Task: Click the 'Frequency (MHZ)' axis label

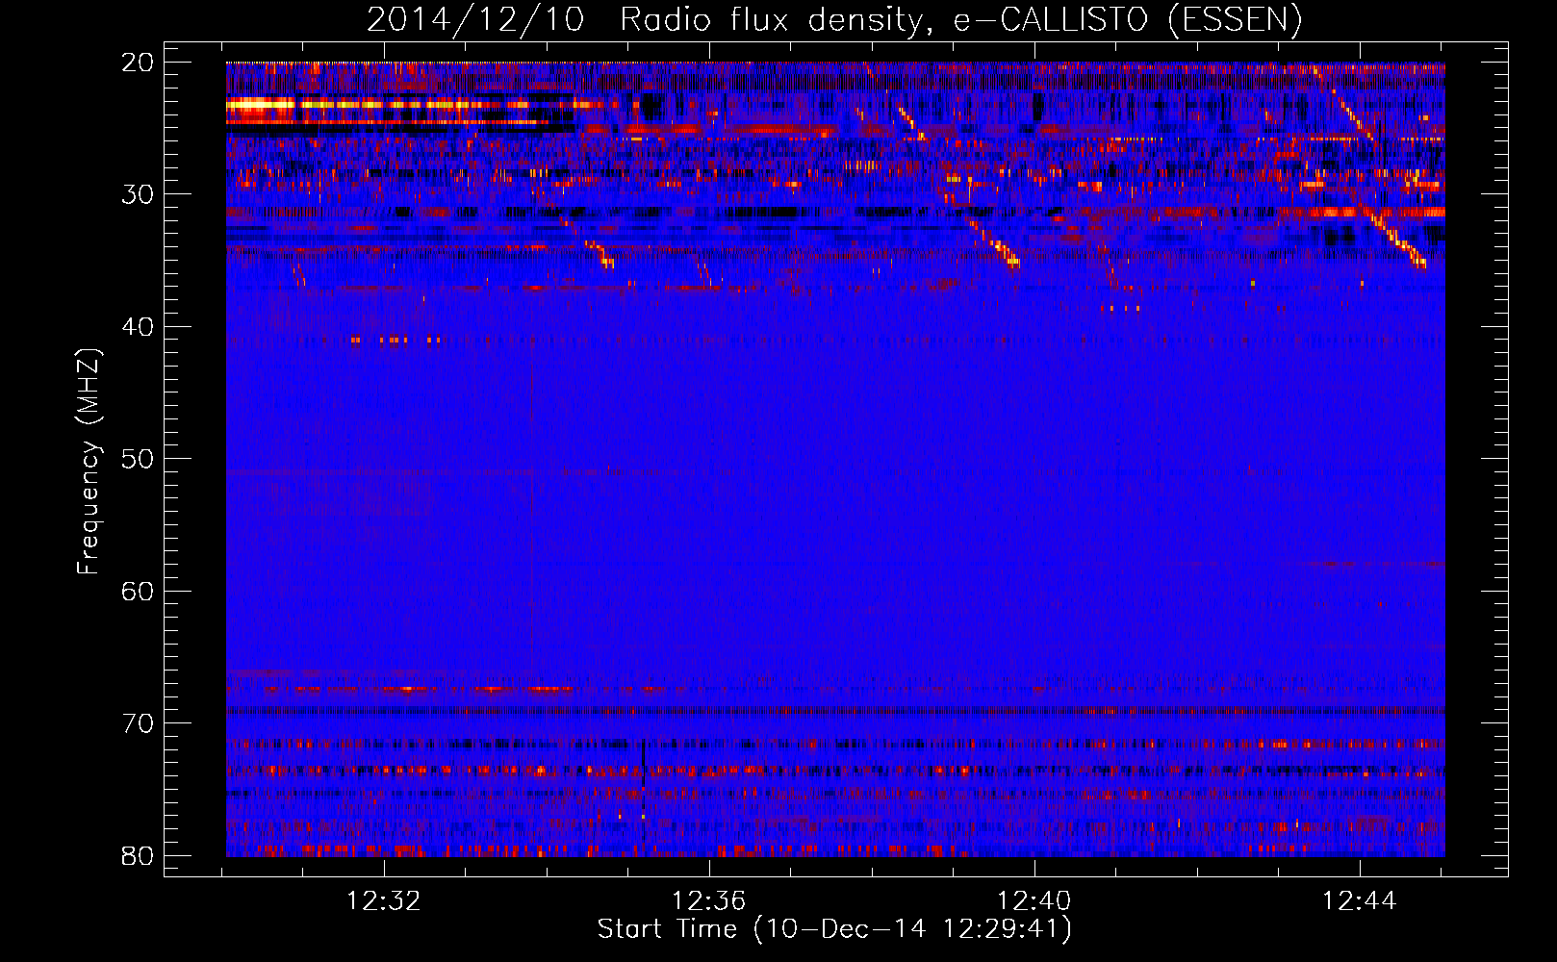Action: pos(89,462)
